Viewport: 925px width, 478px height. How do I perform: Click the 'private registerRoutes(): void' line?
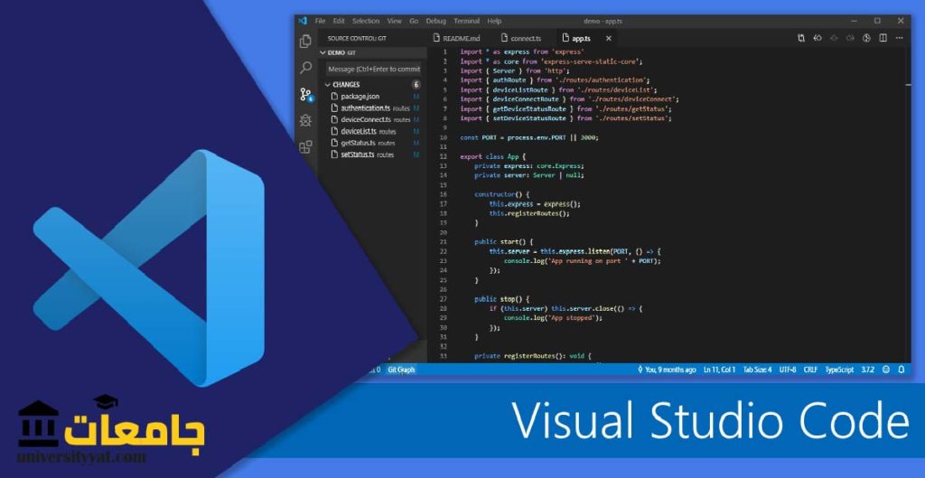coord(533,356)
